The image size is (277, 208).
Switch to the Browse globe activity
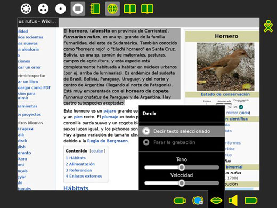pos(112,9)
